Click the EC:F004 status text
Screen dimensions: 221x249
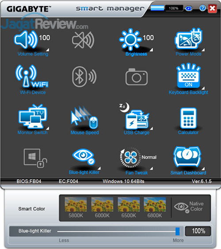tap(69, 181)
